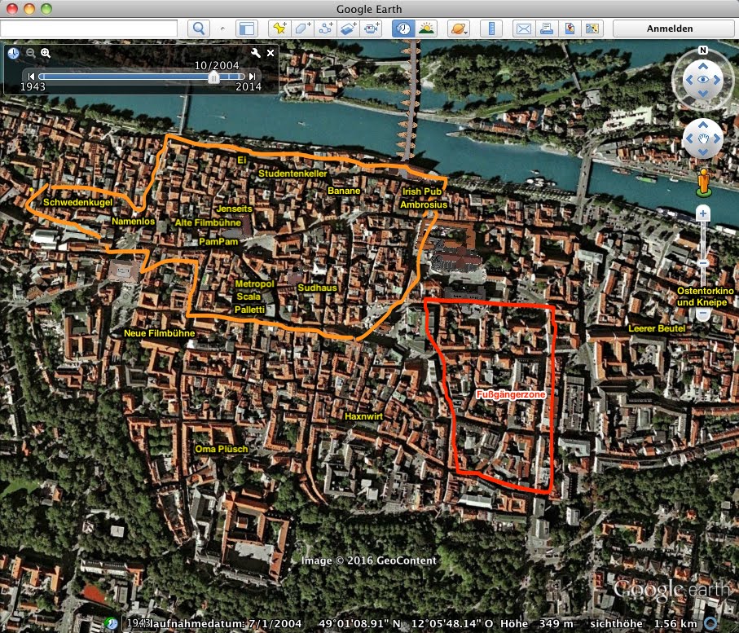Image resolution: width=739 pixels, height=633 pixels.
Task: Click the Haxnwirt placemark label
Action: click(364, 416)
